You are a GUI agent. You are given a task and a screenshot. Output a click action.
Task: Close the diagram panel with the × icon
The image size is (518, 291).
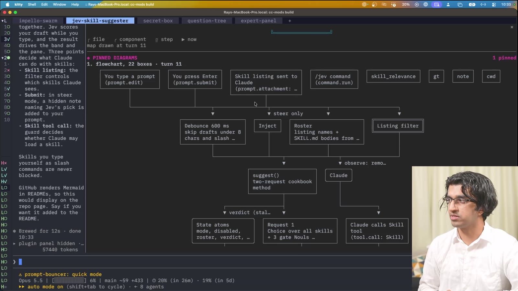(x=512, y=27)
